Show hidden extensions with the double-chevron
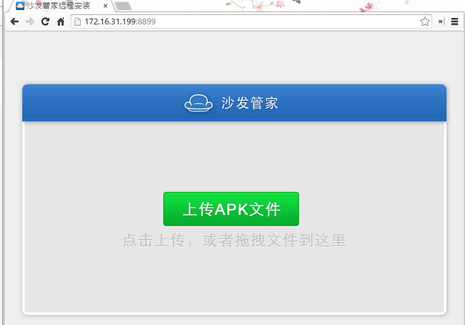Viewport: 465px width, 325px height. coord(441,22)
